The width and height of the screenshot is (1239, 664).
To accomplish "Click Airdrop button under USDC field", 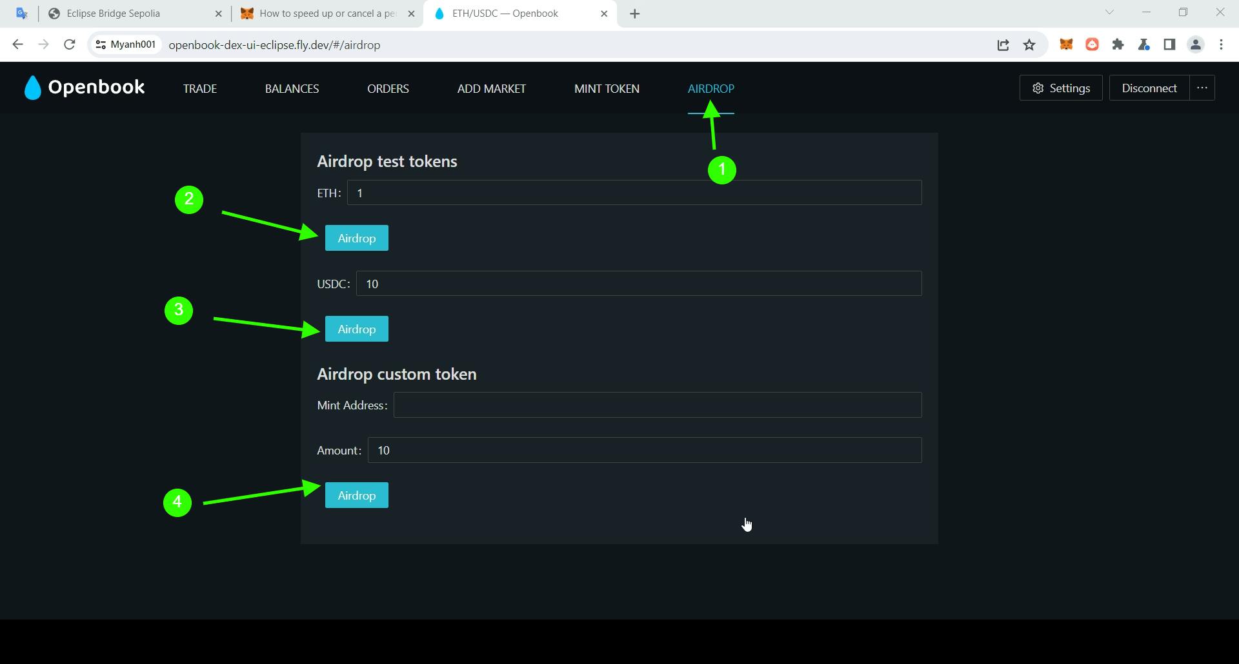I will [x=357, y=329].
